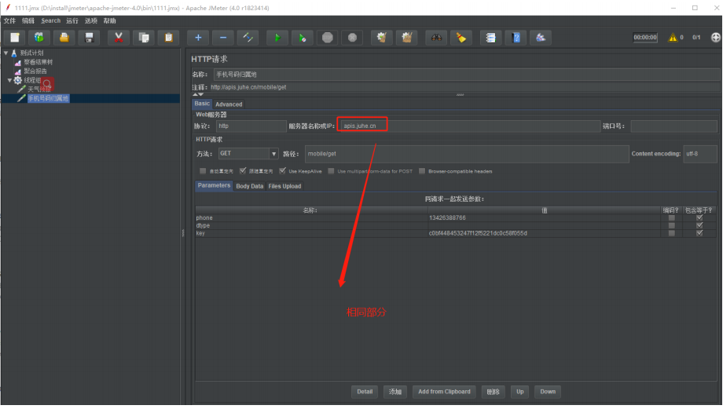Click the 端口号 port input field
Image resolution: width=723 pixels, height=409 pixels.
(x=673, y=126)
